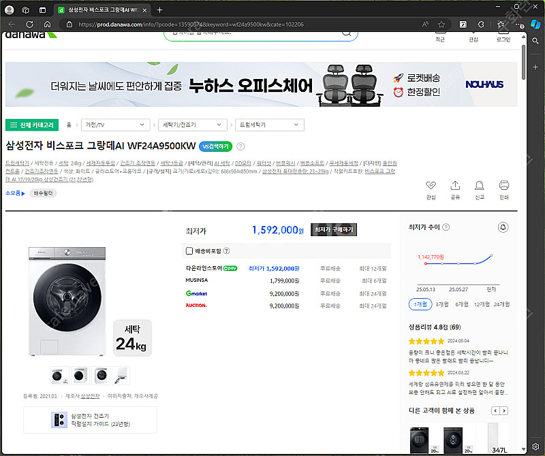Viewport: 545px width, 456px height.
Task: Click the 최저가 1,592,000원 price link
Action: pos(274,268)
